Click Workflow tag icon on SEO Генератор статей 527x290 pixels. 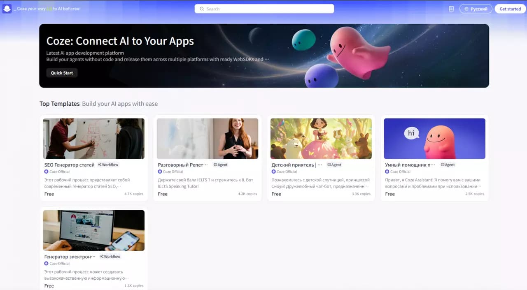[x=100, y=165]
